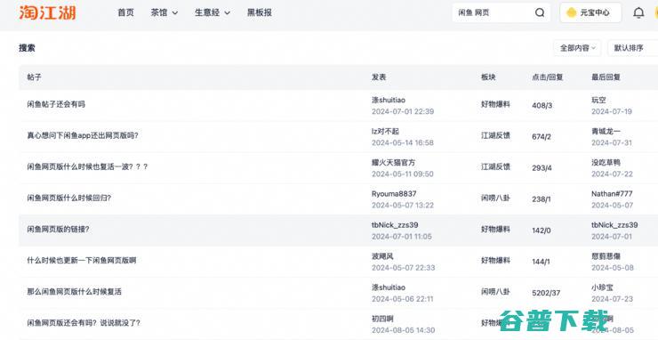Image resolution: width=658 pixels, height=340 pixels.
Task: Expand the 生意经 menu
Action: click(x=213, y=12)
